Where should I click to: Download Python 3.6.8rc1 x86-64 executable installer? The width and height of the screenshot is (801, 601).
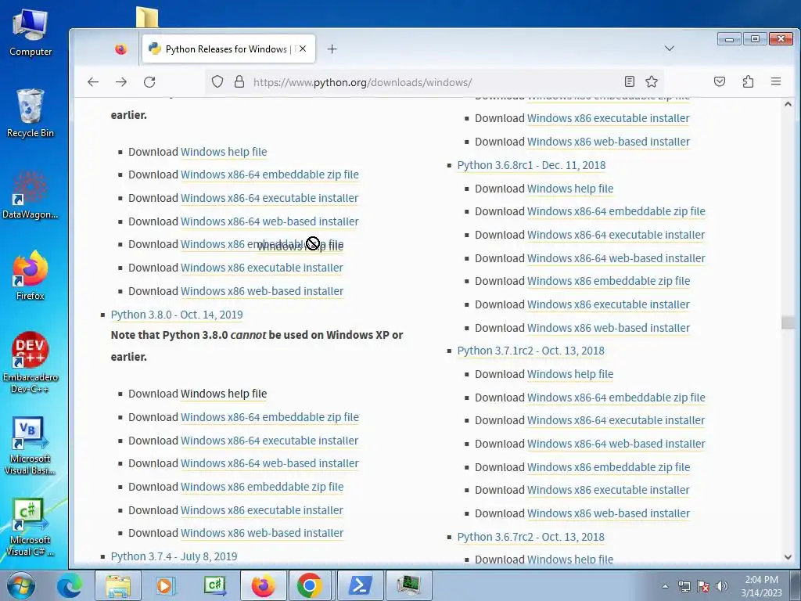[616, 235]
